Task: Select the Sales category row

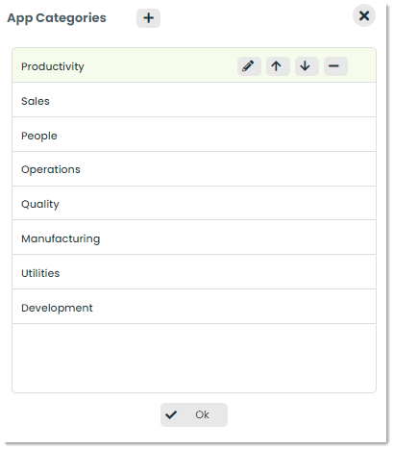Action: 194,100
